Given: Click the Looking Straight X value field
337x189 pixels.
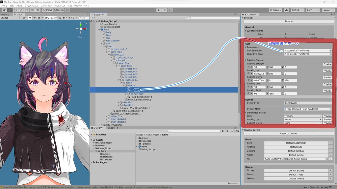Looking at the screenshot, I should [259, 67].
